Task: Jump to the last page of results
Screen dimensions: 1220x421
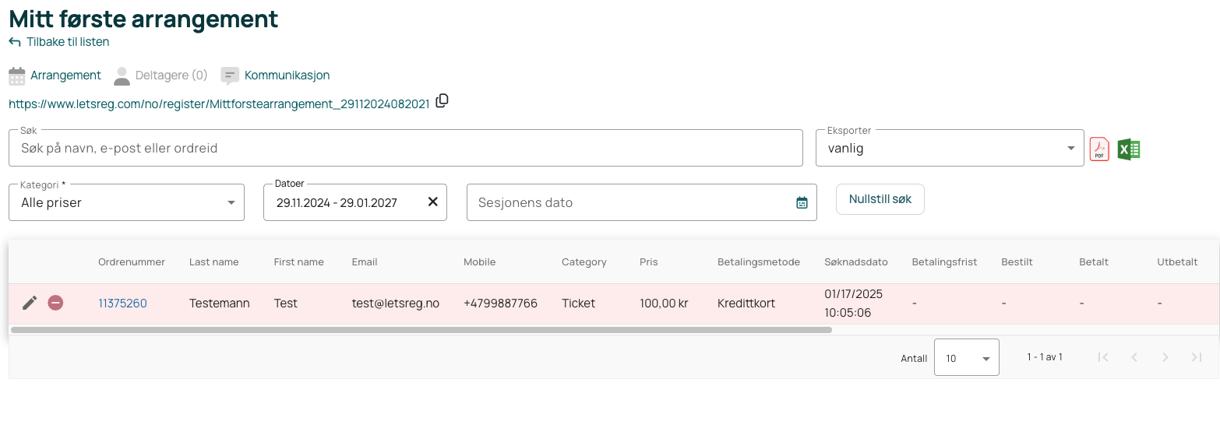Action: (1196, 357)
